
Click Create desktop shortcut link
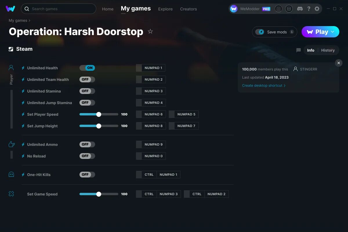[264, 86]
